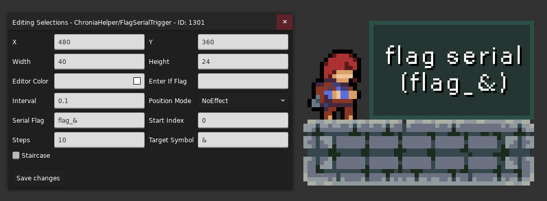Click the flag serial sign board

[x=452, y=70]
